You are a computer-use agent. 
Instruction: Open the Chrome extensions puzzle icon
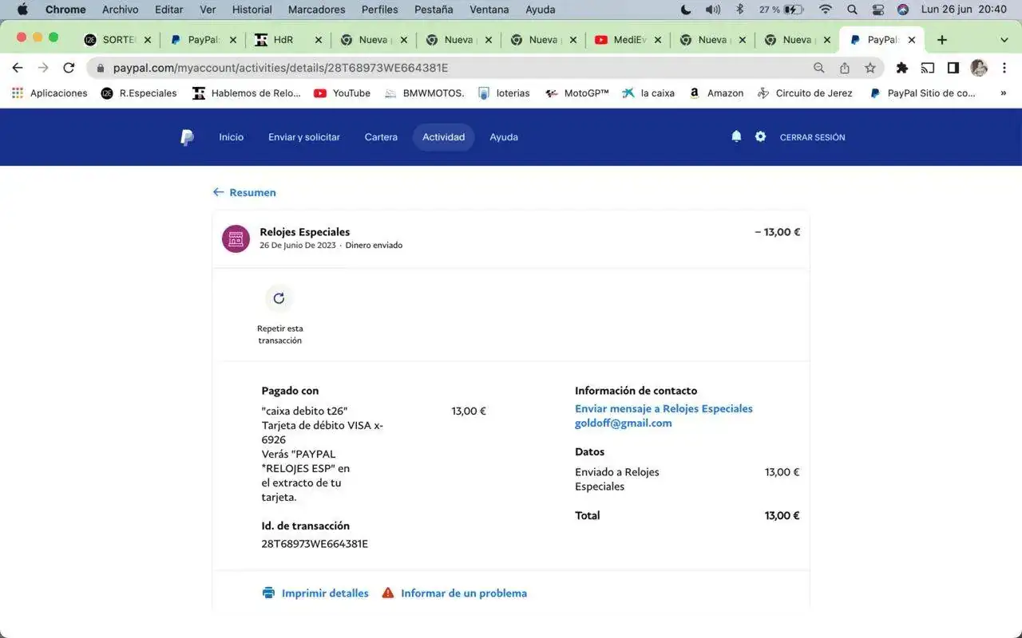point(902,68)
